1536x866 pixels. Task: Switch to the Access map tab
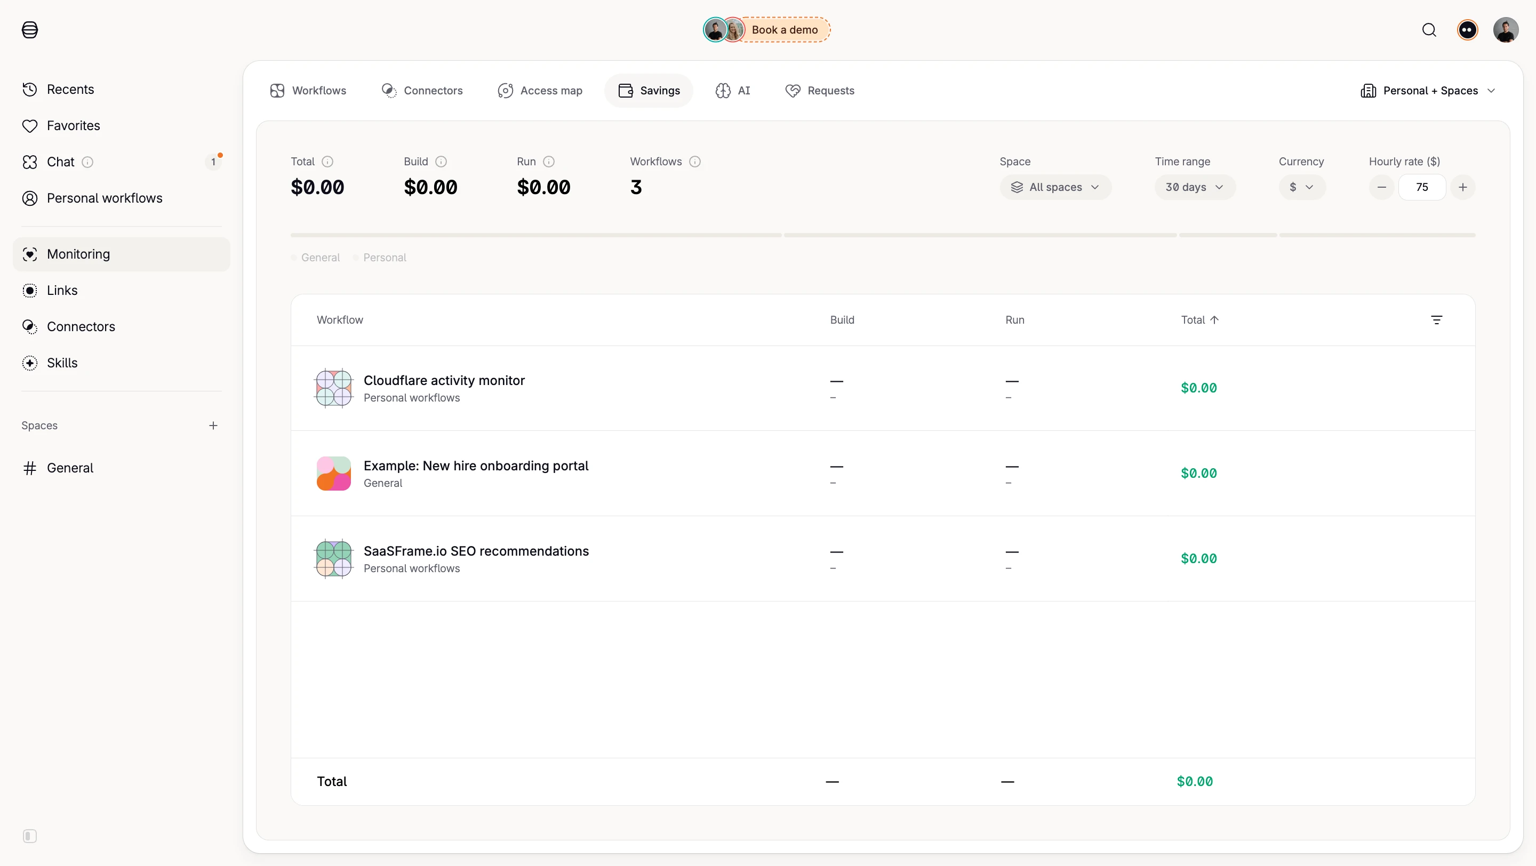540,91
